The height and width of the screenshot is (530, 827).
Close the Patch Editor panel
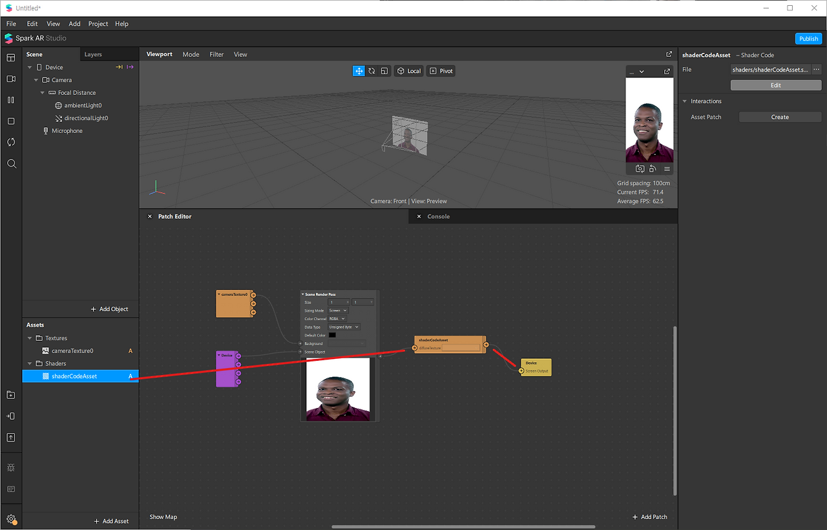pos(150,217)
